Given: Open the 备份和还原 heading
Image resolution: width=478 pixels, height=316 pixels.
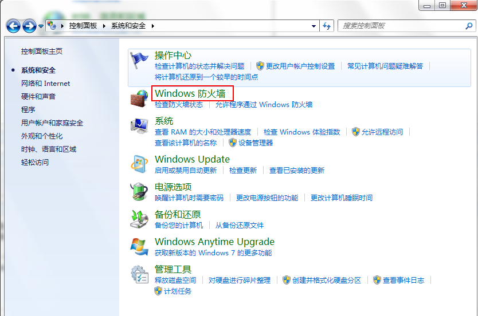Looking at the screenshot, I should [x=178, y=214].
